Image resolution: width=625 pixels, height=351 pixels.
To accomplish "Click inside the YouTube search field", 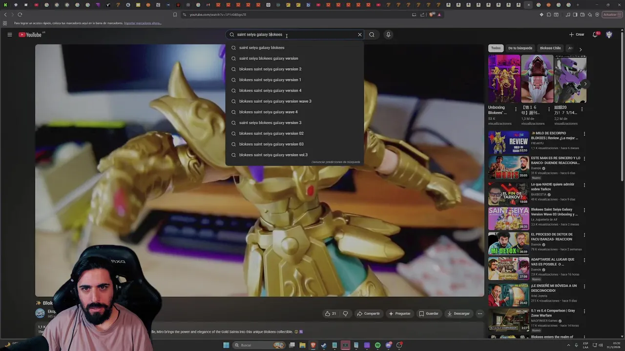I will pyautogui.click(x=295, y=35).
